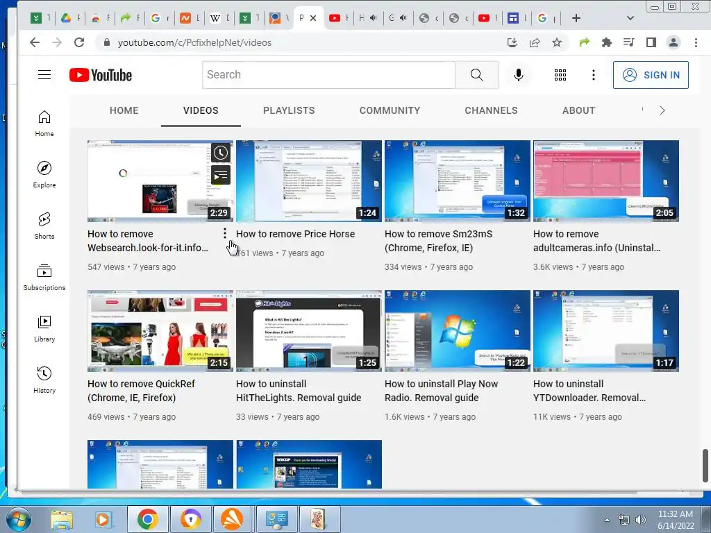Click the green arrow extension icon
Image resolution: width=711 pixels, height=533 pixels.
585,42
